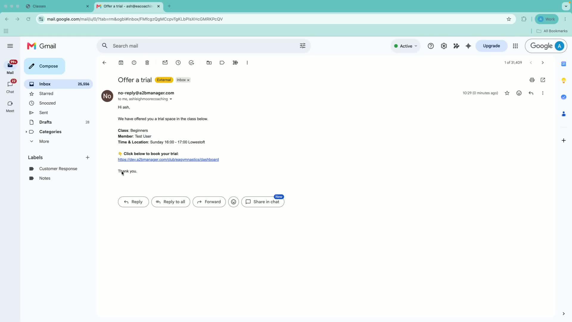Click inside the Search mail field
Screen dimensions: 572x322
click(203, 46)
